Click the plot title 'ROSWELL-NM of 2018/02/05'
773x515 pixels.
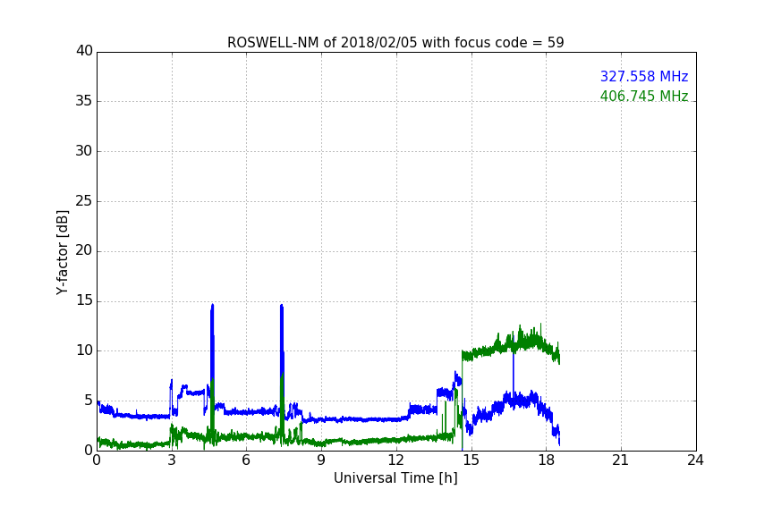[395, 43]
